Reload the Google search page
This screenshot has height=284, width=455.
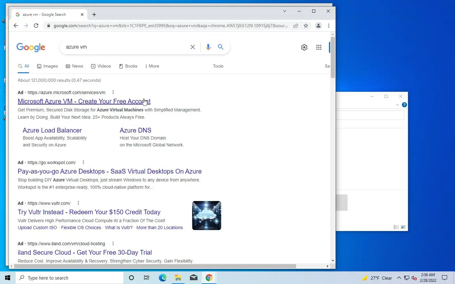point(36,26)
